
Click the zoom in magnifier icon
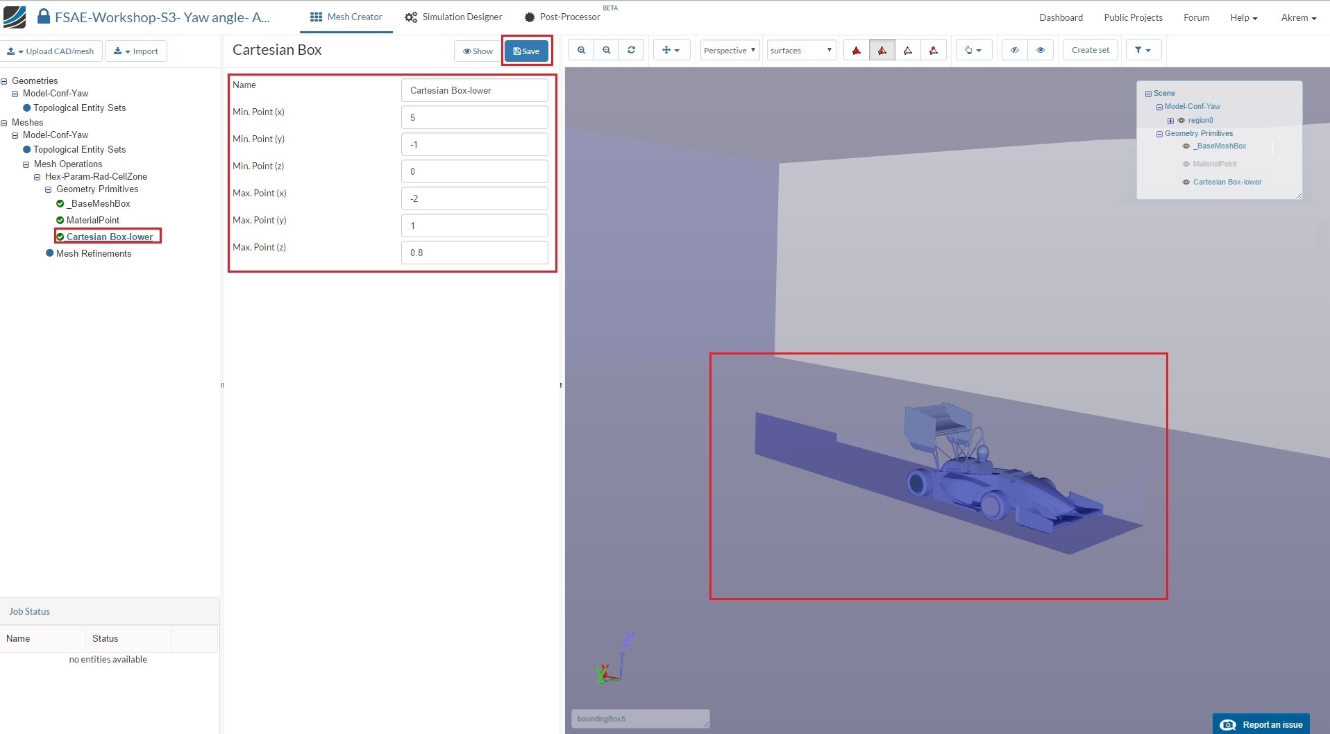click(581, 50)
